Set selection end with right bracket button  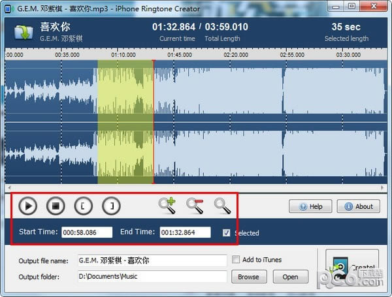click(112, 206)
